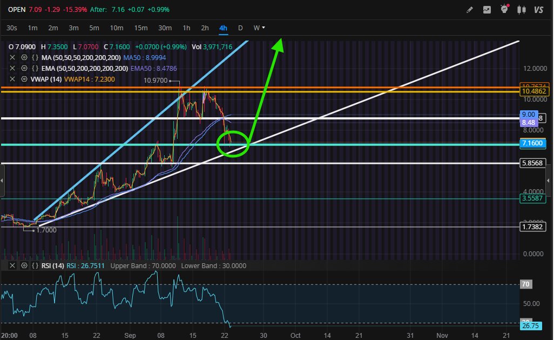554x340 pixels.
Task: Open the lightbulb chart ideas icon
Action: [x=504, y=9]
